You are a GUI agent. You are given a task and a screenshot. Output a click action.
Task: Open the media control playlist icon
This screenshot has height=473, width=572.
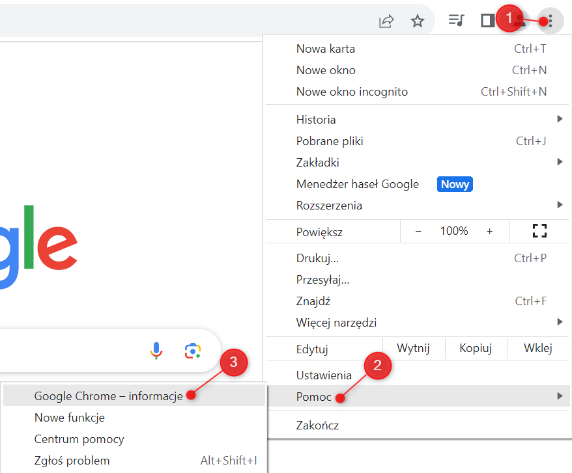[456, 21]
